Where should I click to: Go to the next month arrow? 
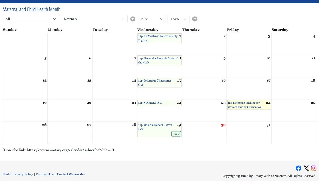pos(195,19)
